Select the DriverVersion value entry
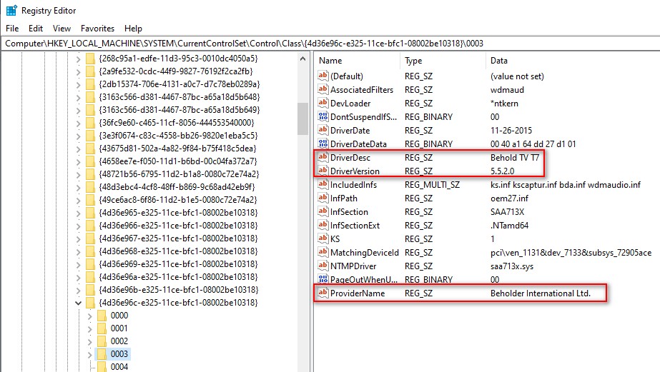The width and height of the screenshot is (660, 372). coord(355,171)
